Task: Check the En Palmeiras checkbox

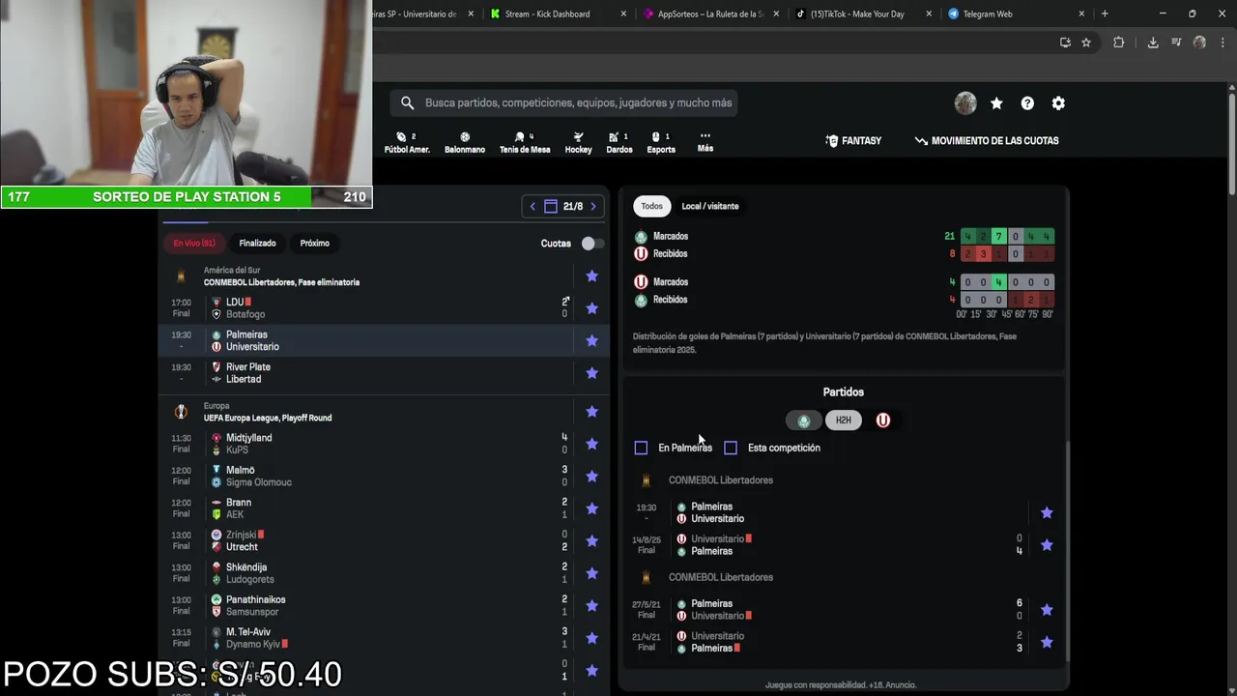Action: point(641,448)
